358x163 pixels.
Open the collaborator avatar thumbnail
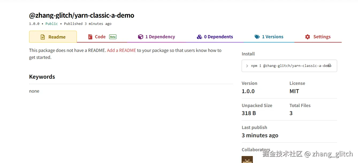coord(247,160)
